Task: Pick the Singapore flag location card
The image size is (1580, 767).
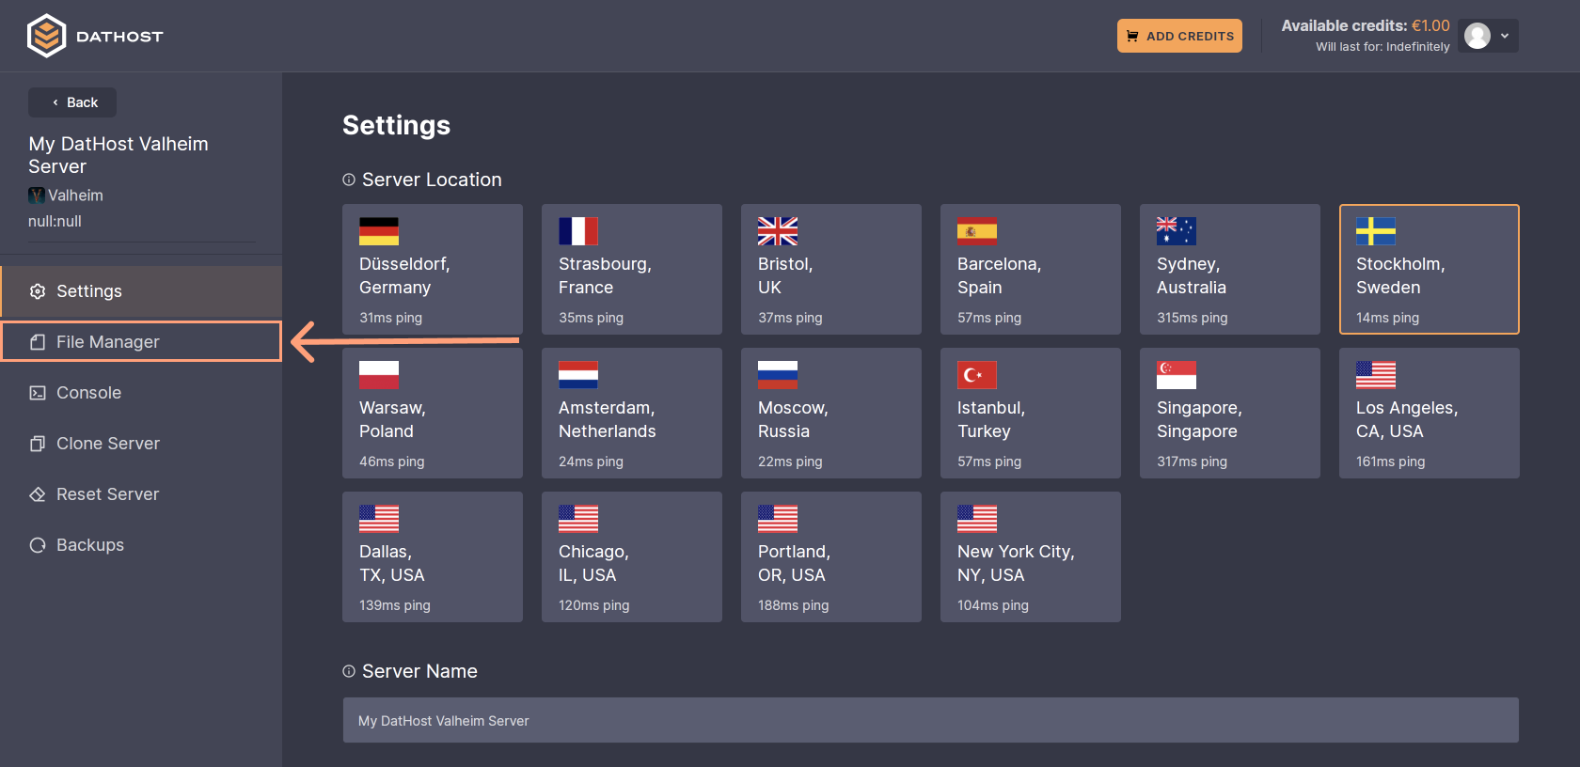Action: point(1230,414)
